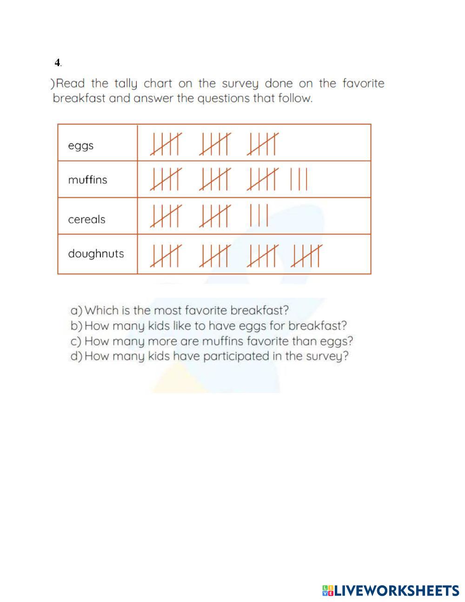Click the three single tally marks for cereals
Viewport: 465px width, 602px height.
(x=259, y=215)
